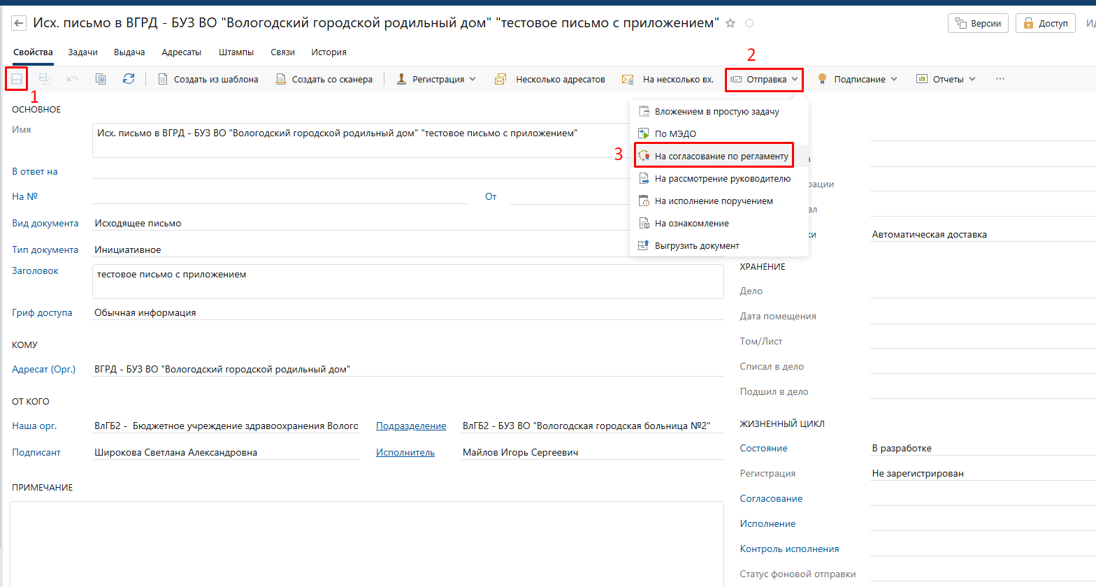This screenshot has width=1096, height=587.
Task: Expand the 'Подписание' dropdown
Action: [x=858, y=79]
